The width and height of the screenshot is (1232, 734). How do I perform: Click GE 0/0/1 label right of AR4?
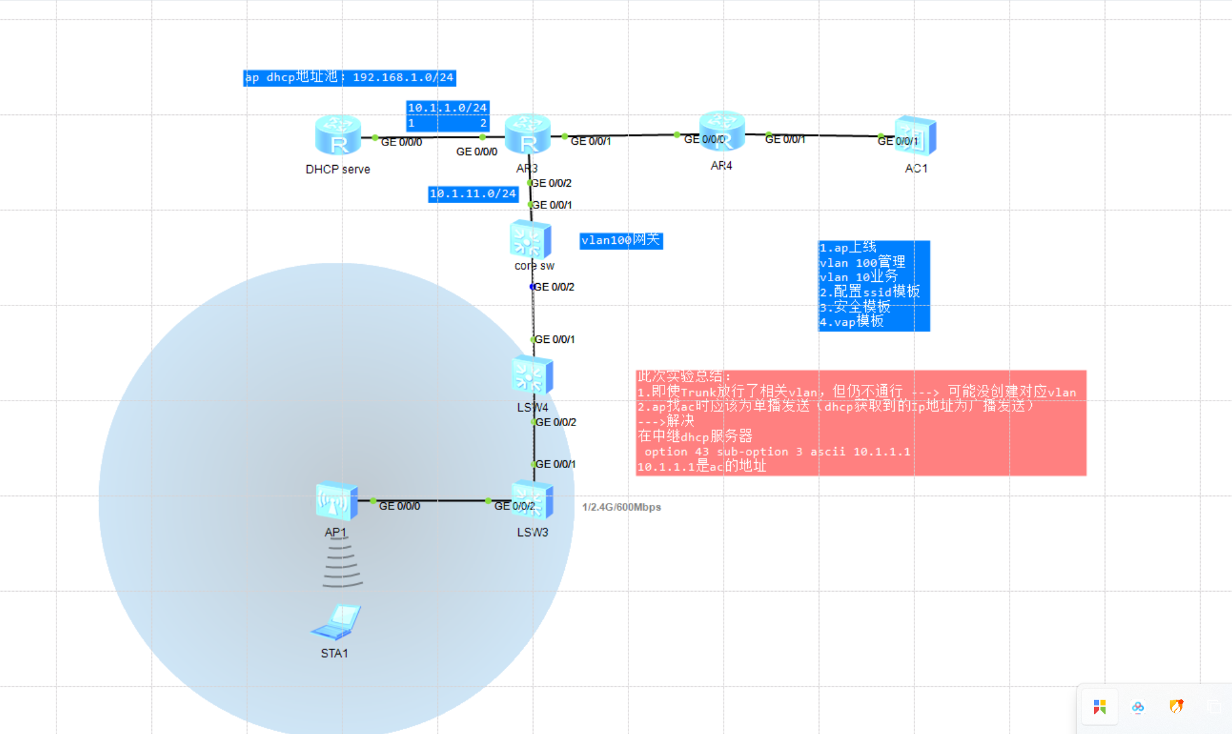[x=785, y=139]
